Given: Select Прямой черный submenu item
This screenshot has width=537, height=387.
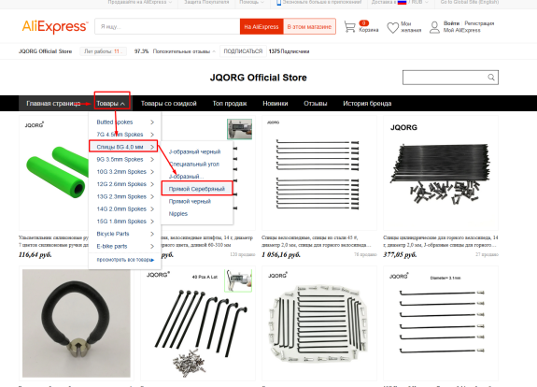Looking at the screenshot, I should 190,202.
